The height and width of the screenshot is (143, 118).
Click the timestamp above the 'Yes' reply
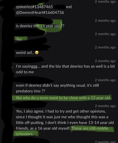(105, 34)
